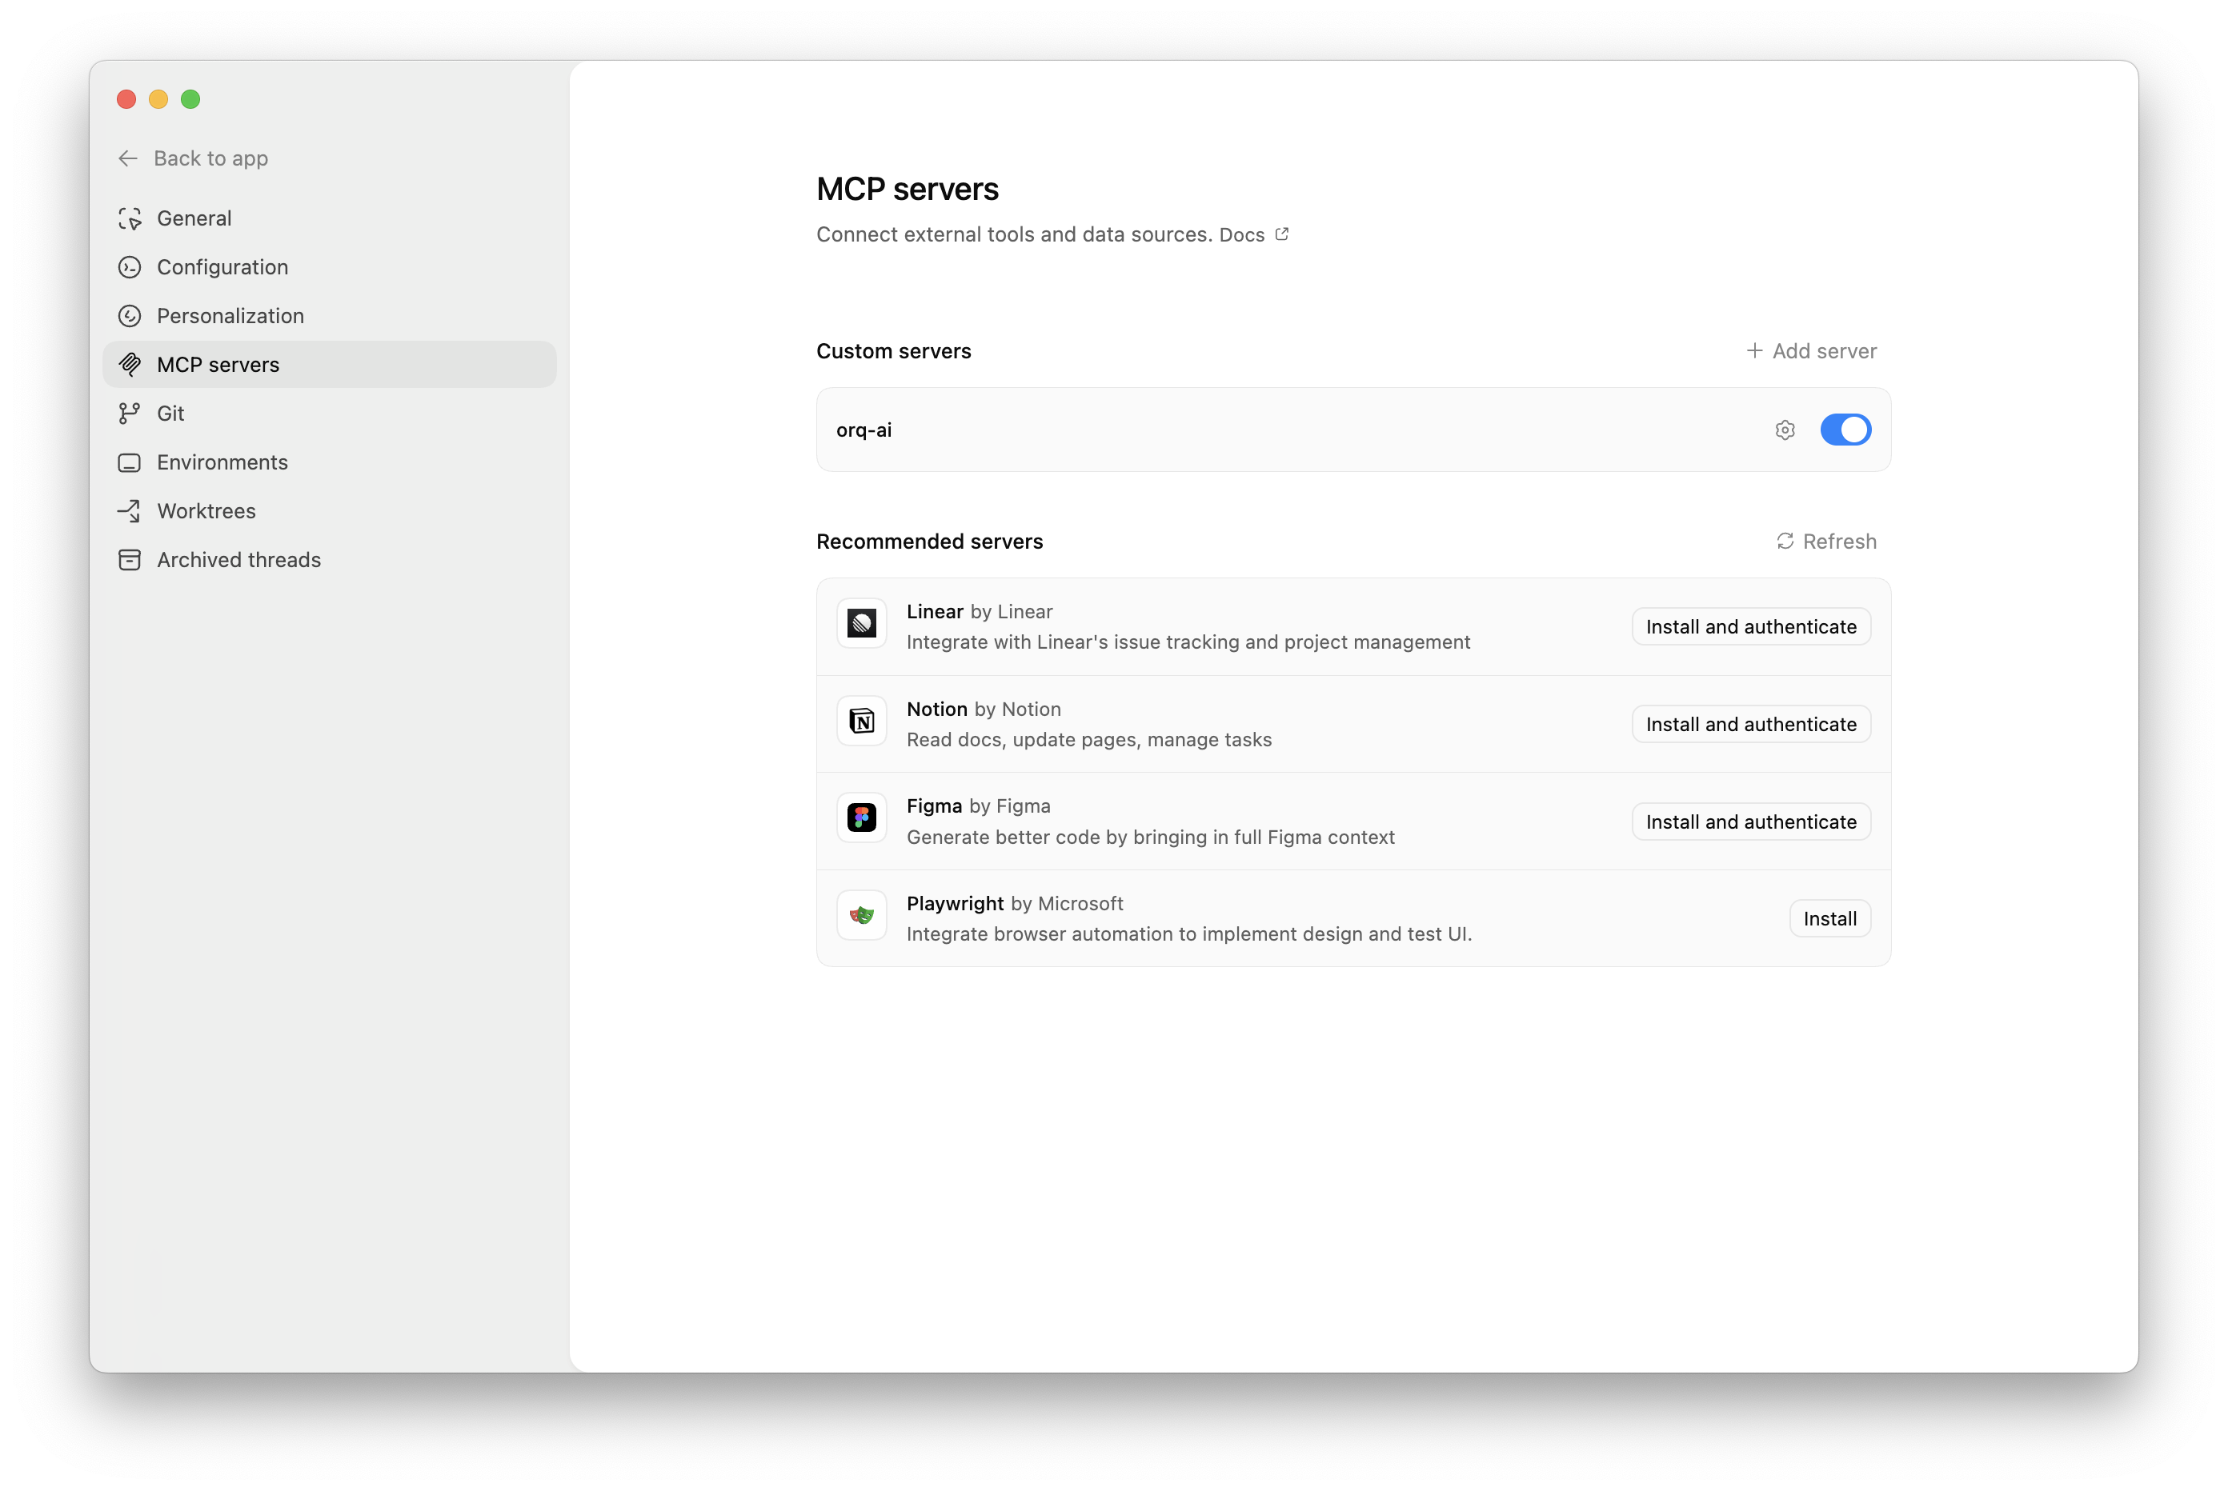This screenshot has height=1491, width=2228.
Task: Click the Refresh recommended servers icon
Action: pos(1785,541)
